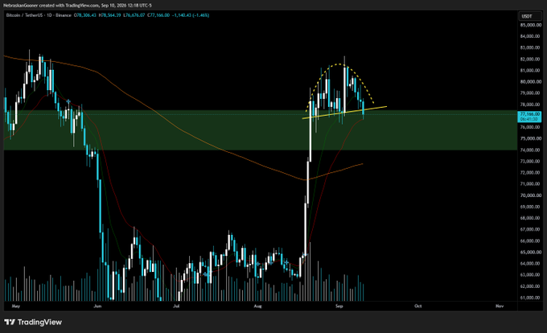
Task: Click the 73,000.00 price axis label
Action: pos(530,162)
